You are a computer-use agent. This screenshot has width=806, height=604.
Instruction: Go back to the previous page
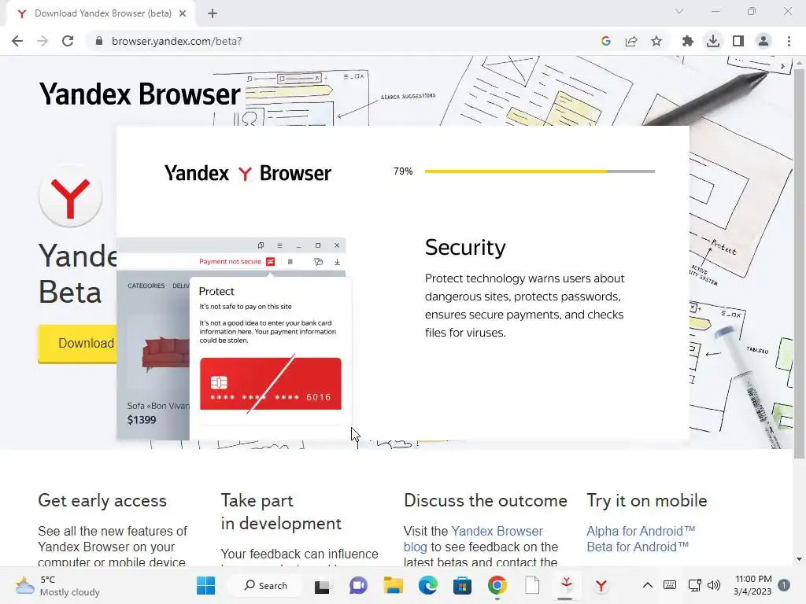[x=17, y=41]
